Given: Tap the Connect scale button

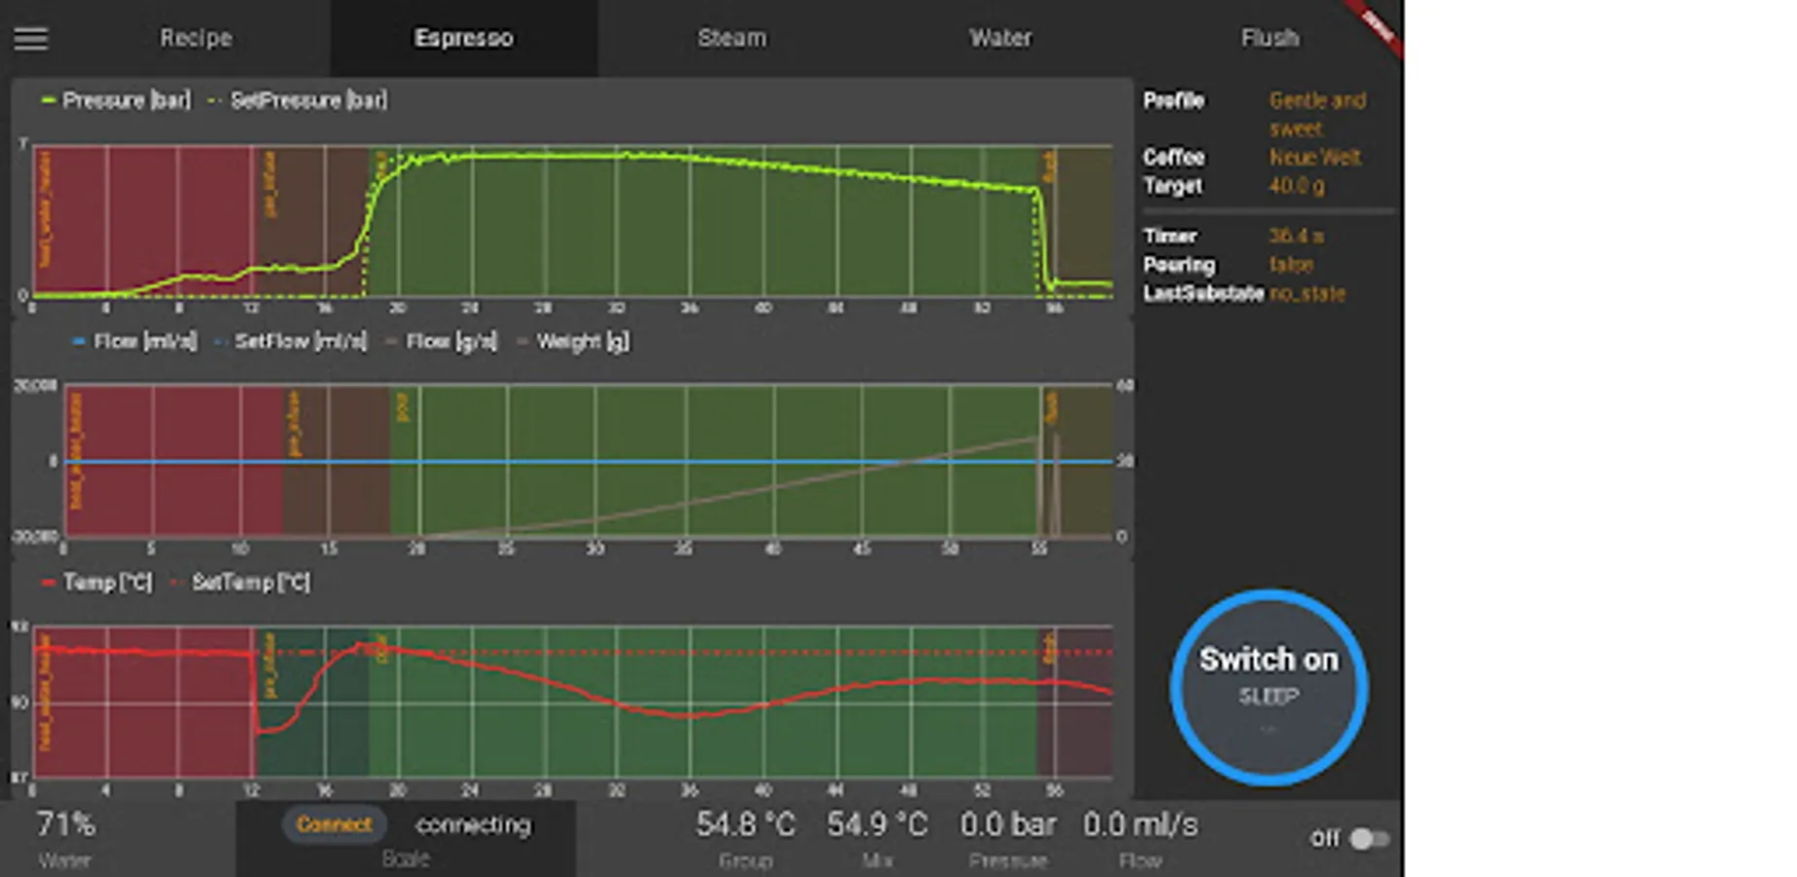Looking at the screenshot, I should [334, 824].
